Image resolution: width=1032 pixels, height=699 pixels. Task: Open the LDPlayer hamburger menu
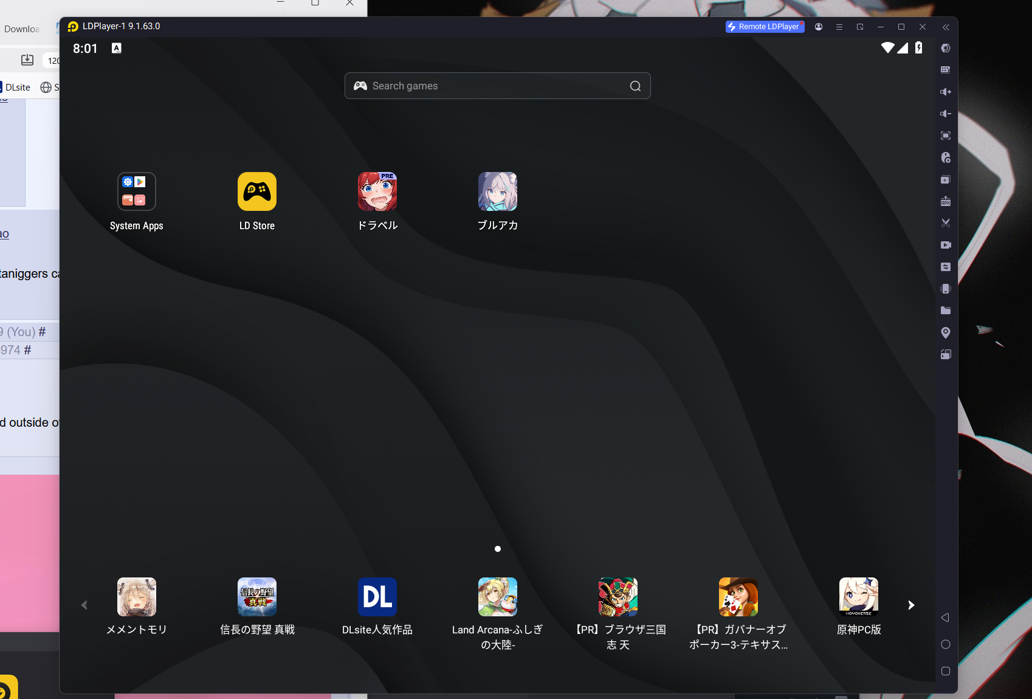839,27
